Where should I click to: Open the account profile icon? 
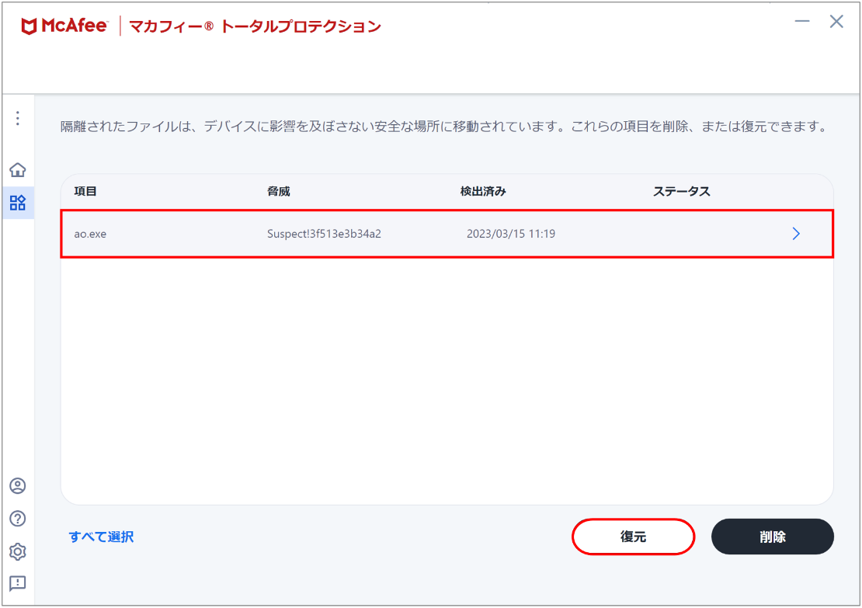pos(18,486)
